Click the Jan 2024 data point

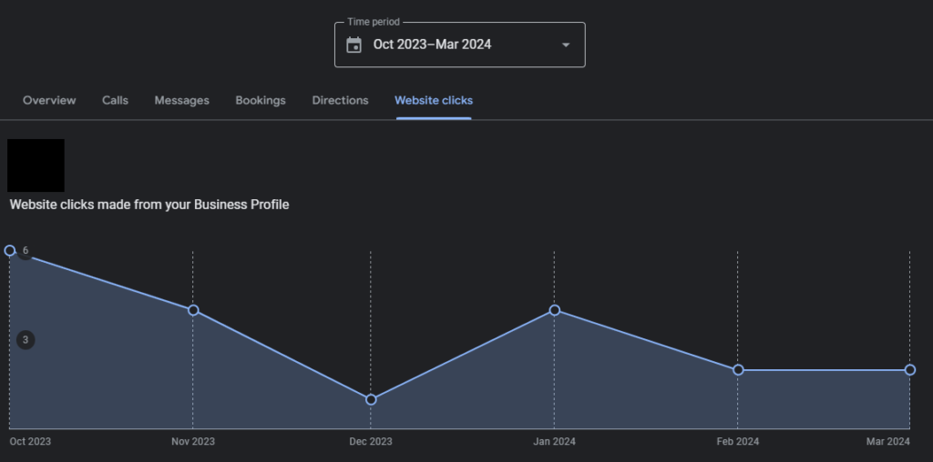pyautogui.click(x=555, y=310)
